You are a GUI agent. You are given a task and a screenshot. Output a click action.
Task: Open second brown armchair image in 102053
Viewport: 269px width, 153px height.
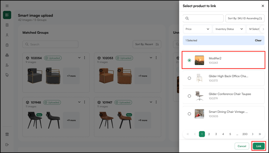[125, 76]
